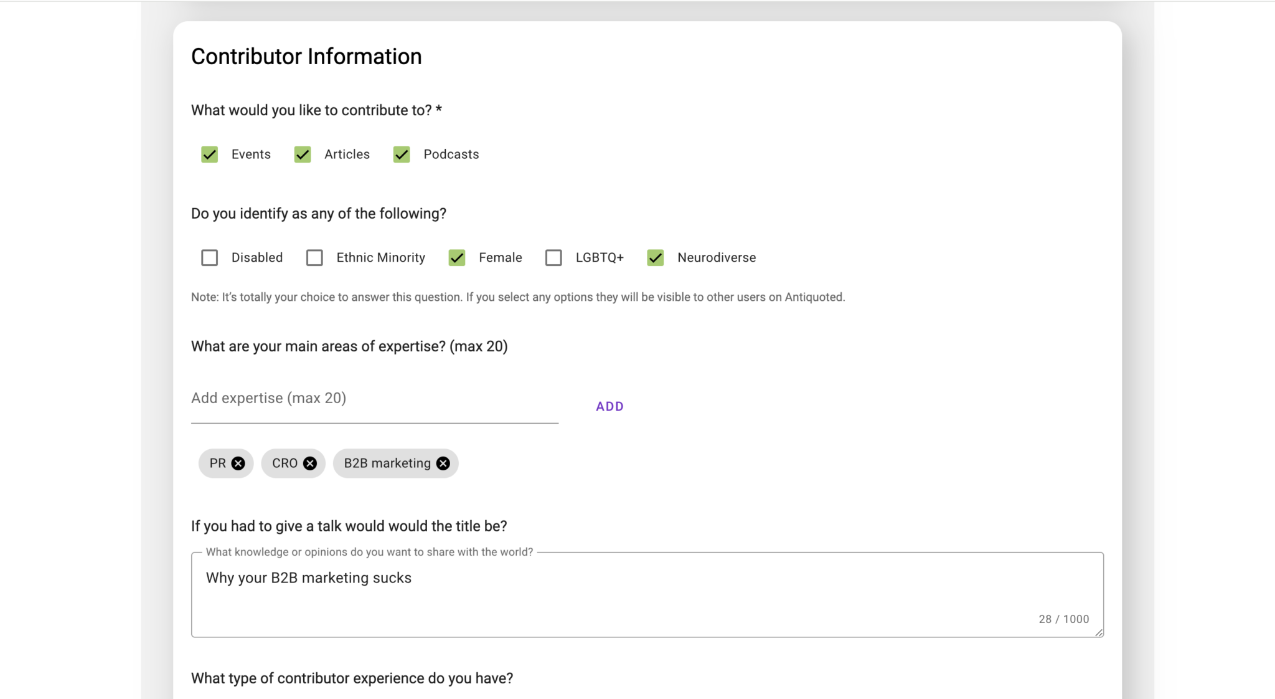Uncheck the Podcasts contribution checkbox
The image size is (1275, 699).
401,154
